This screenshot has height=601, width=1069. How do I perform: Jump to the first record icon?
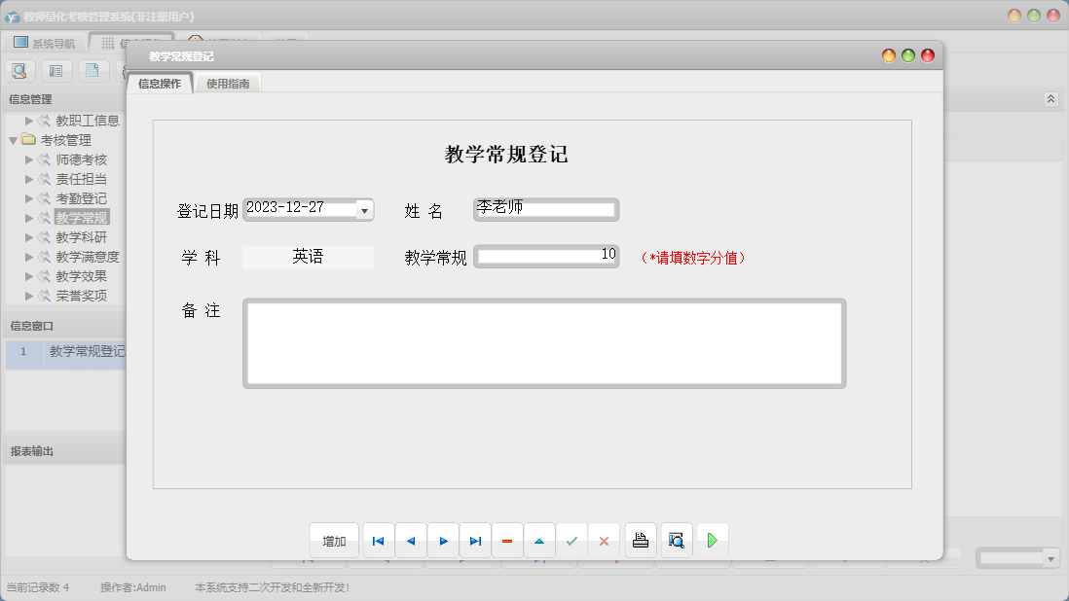[x=378, y=540]
